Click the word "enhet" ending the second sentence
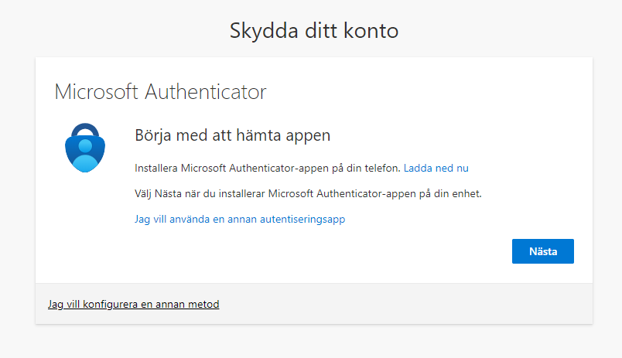622x358 pixels. [466, 193]
